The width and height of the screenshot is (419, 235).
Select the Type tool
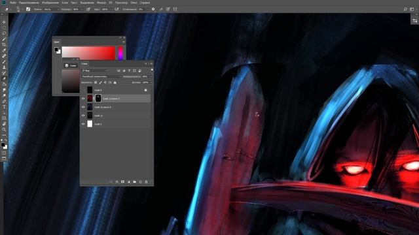coord(4,107)
